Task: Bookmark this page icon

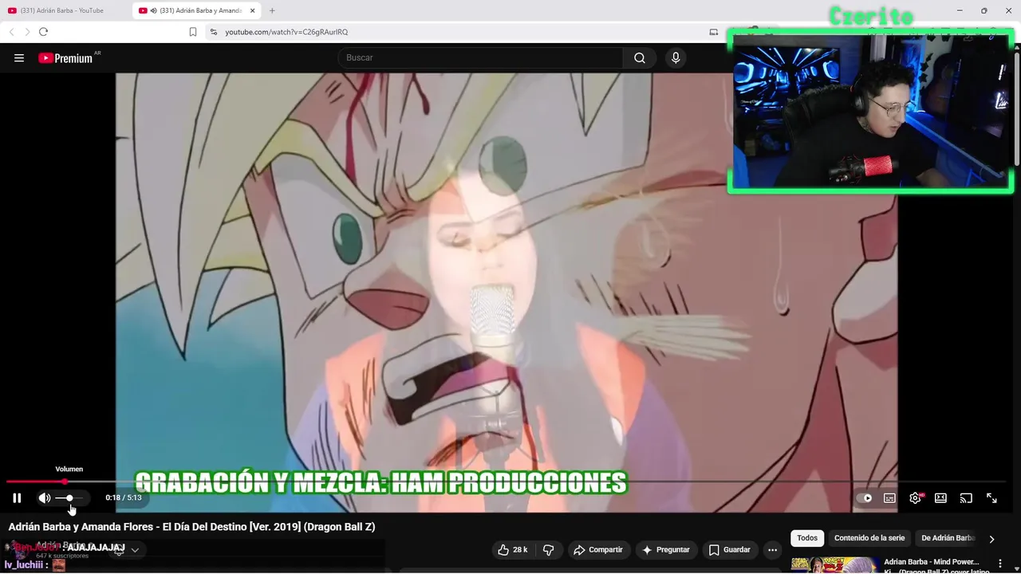Action: pos(193,32)
